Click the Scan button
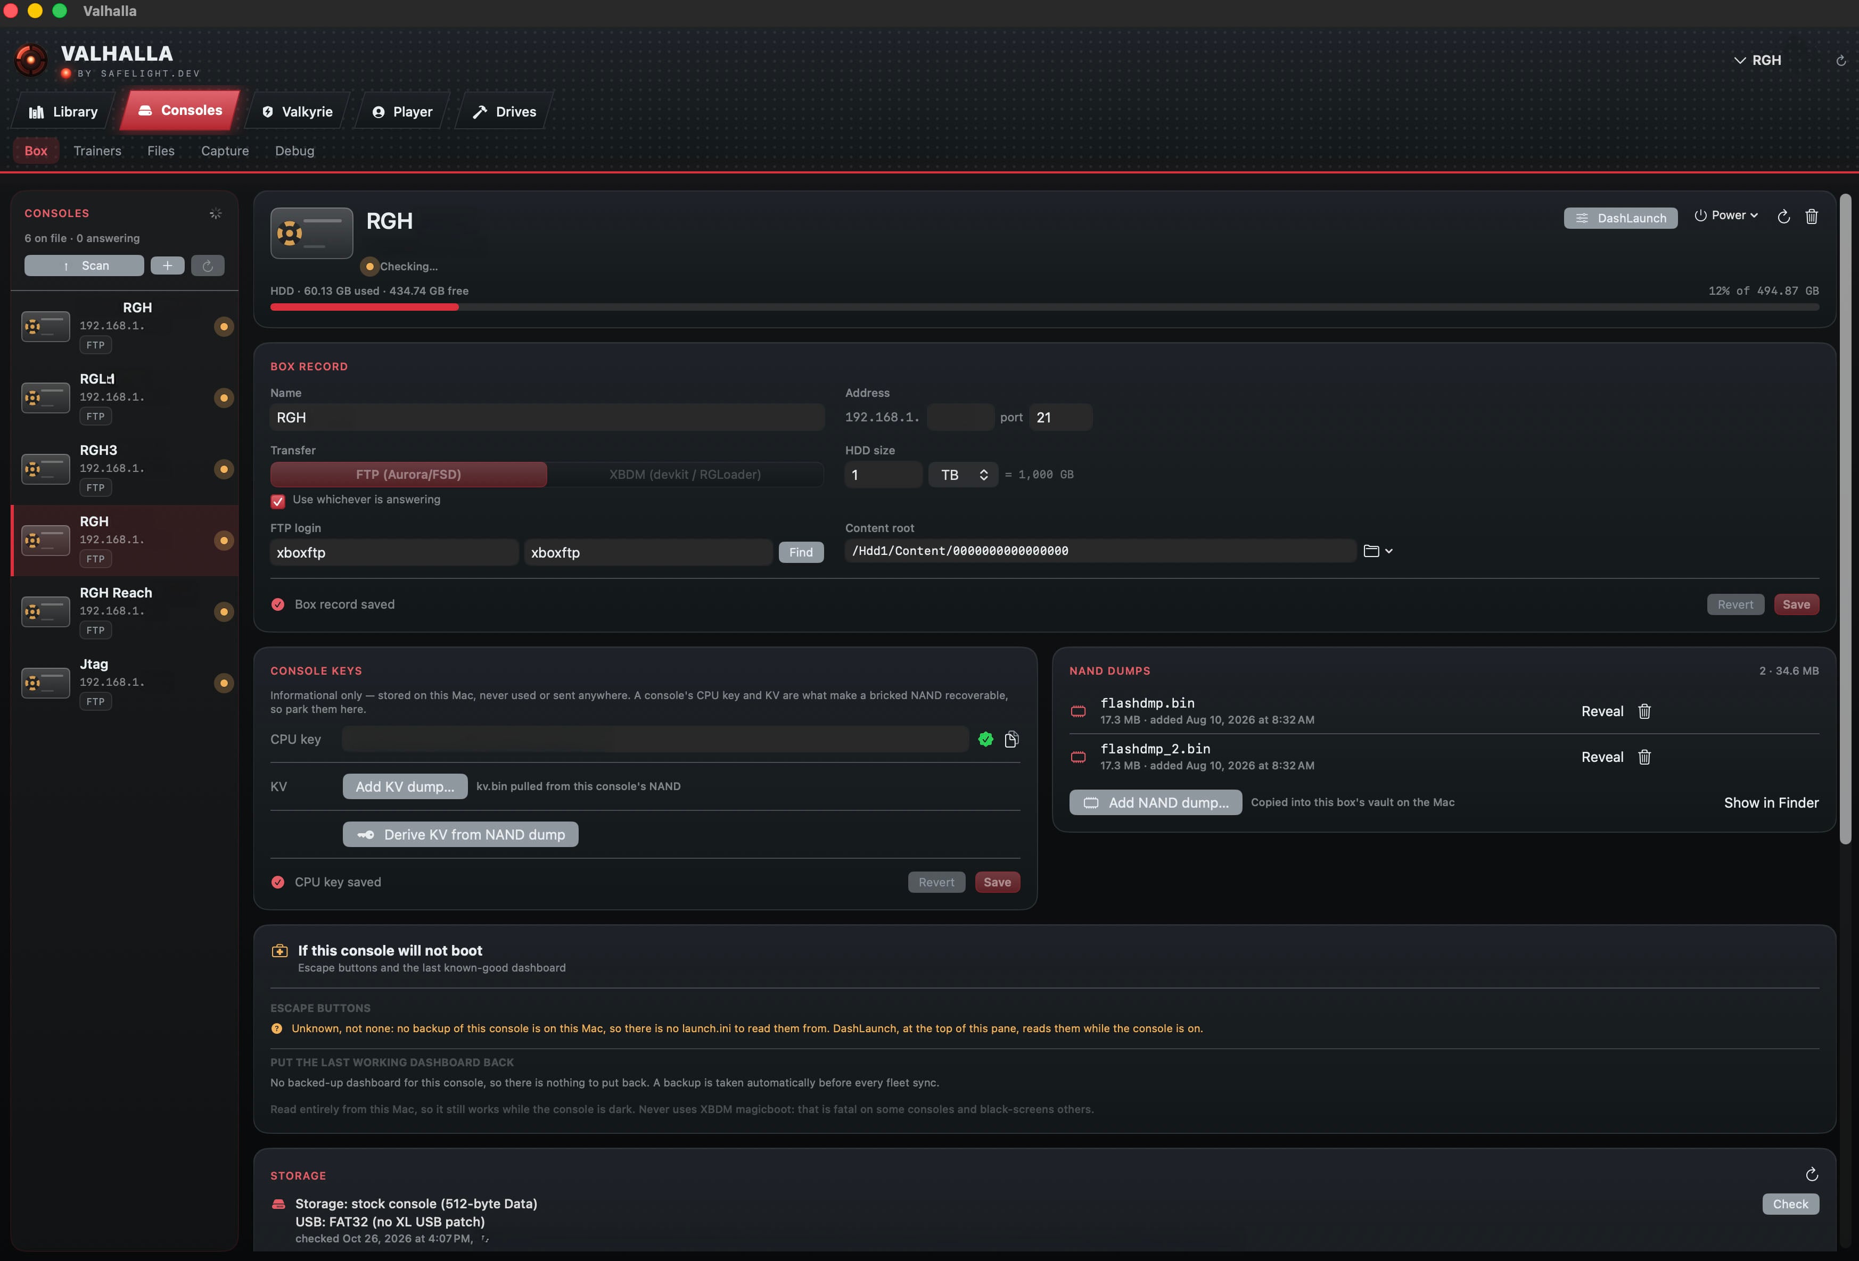The width and height of the screenshot is (1859, 1261). point(84,266)
